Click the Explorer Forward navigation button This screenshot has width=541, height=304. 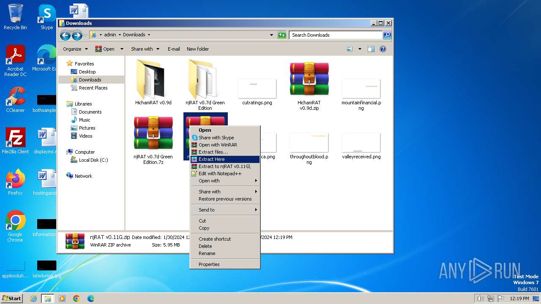tap(77, 35)
